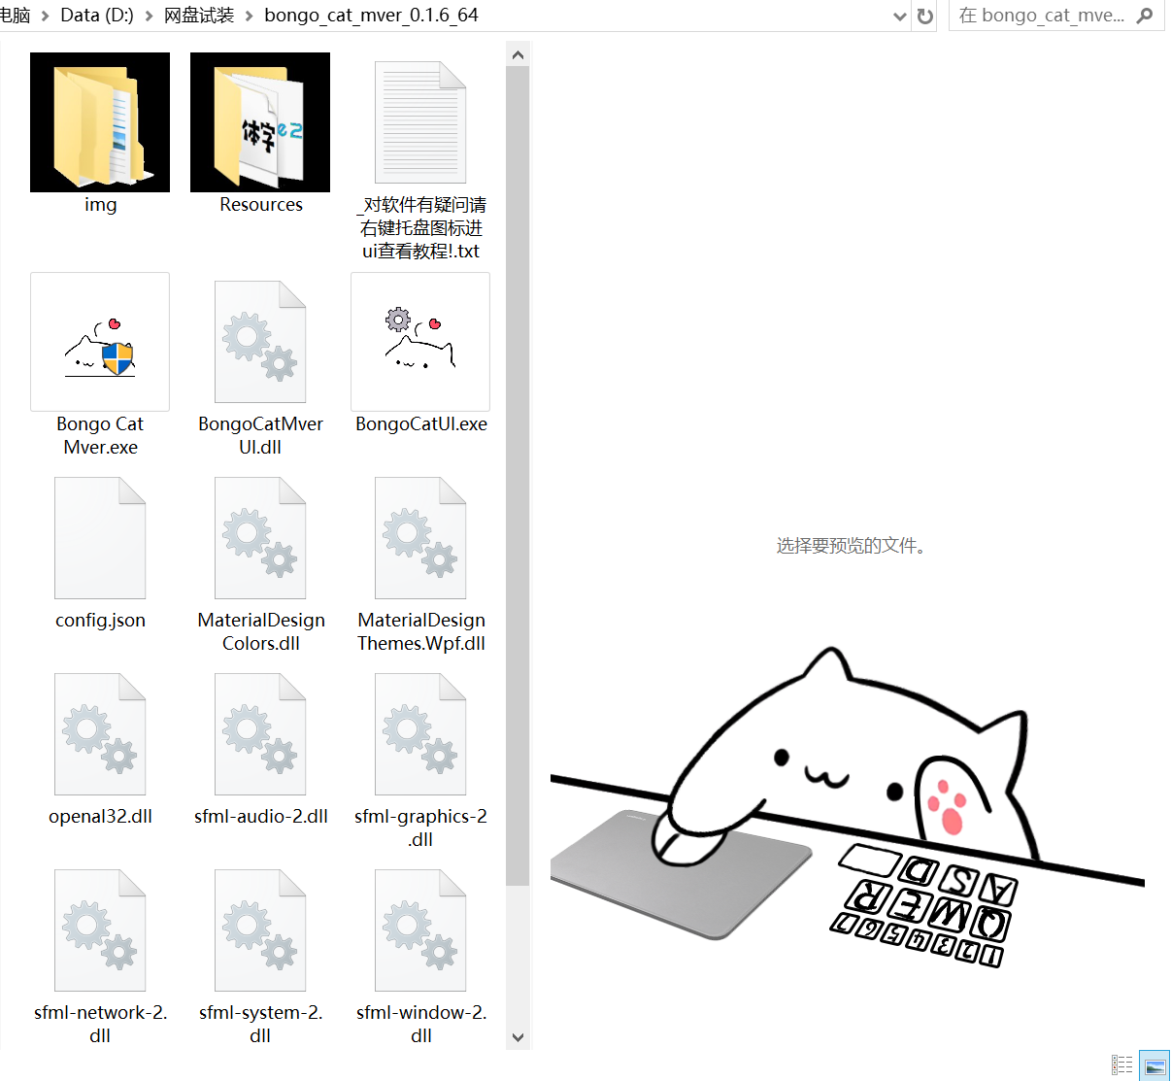Viewport: 1171px width, 1081px height.
Task: Click the 'Bongo Cat Mver.exe' name label
Action: 100,436
